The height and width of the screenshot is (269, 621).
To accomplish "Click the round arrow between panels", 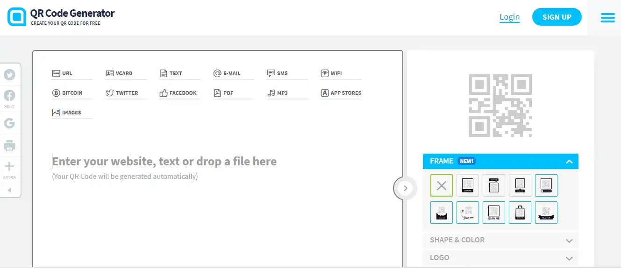I will (x=405, y=188).
